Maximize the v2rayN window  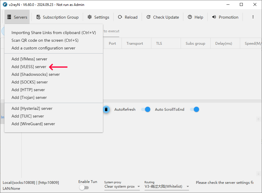241,4
